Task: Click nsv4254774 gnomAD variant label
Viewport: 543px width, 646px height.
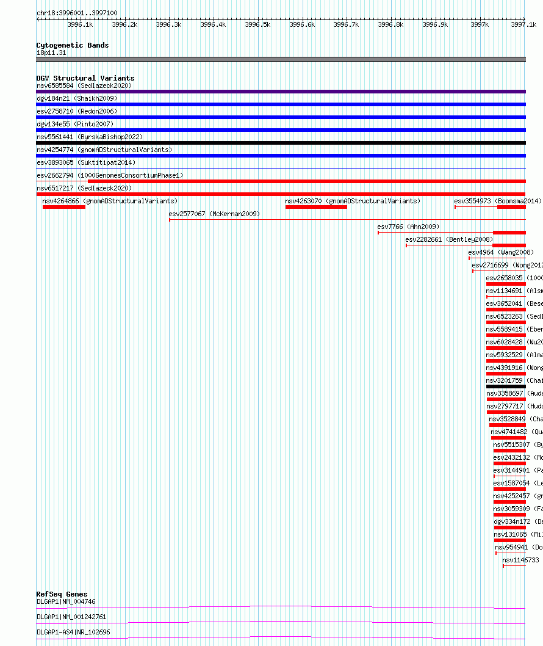Action: 104,150
